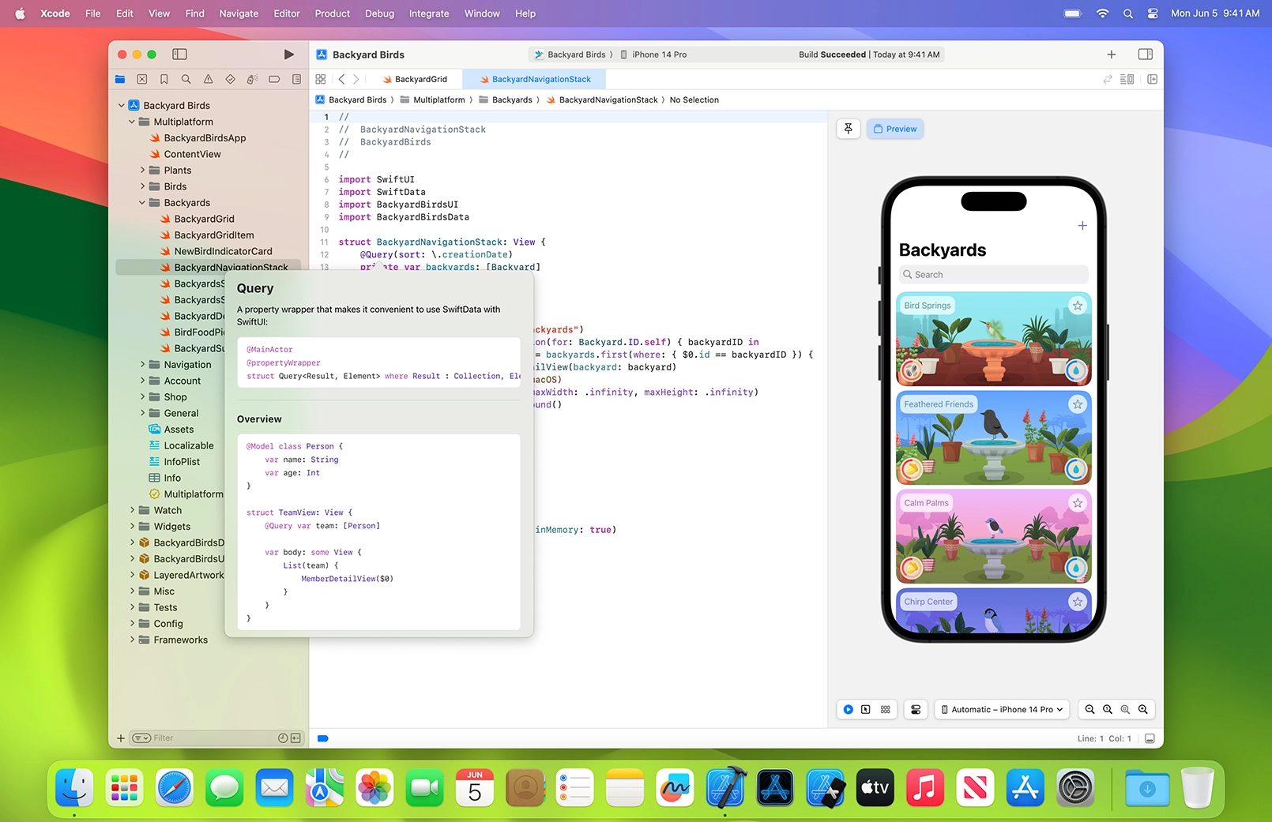The height and width of the screenshot is (822, 1272).
Task: Open the Bookmark navigator
Action: pos(164,79)
